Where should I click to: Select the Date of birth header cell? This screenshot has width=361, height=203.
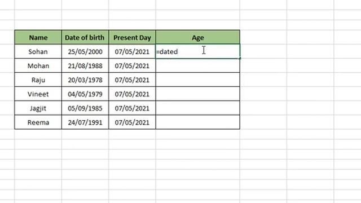tap(85, 37)
